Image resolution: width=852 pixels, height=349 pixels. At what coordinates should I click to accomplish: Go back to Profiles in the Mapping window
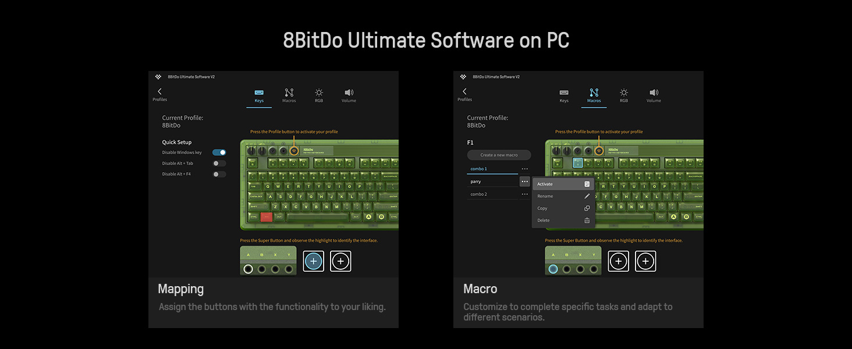point(159,94)
